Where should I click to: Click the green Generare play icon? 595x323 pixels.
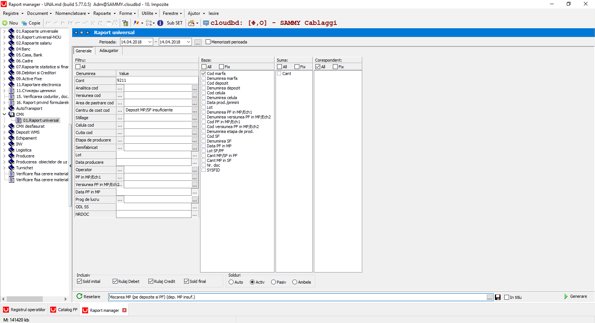click(x=566, y=297)
